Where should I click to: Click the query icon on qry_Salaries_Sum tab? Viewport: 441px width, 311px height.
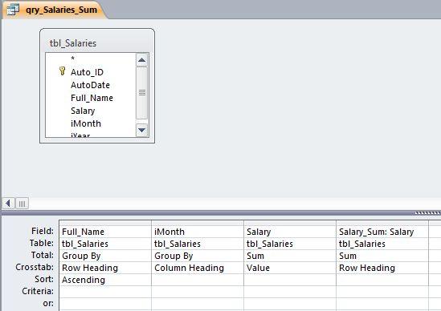pos(13,10)
